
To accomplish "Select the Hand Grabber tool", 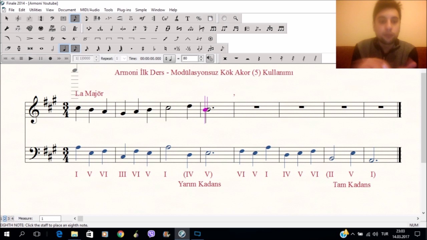I will pyautogui.click(x=224, y=18).
